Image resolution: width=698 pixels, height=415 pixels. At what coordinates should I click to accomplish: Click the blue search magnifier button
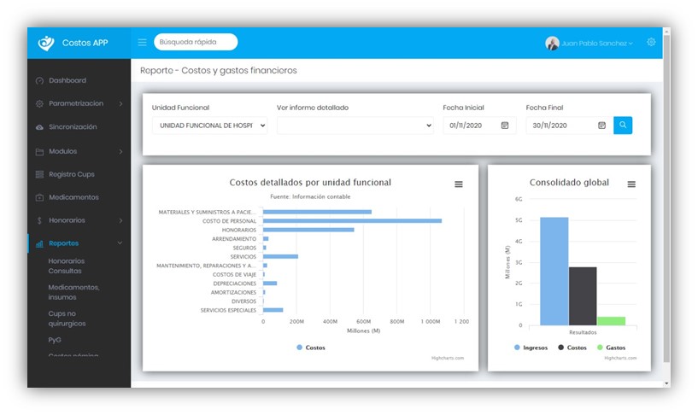pyautogui.click(x=623, y=126)
